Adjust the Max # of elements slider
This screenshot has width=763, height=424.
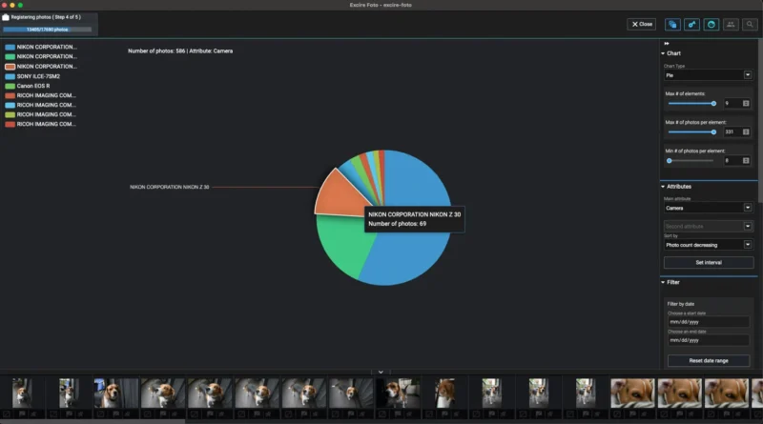click(691, 104)
